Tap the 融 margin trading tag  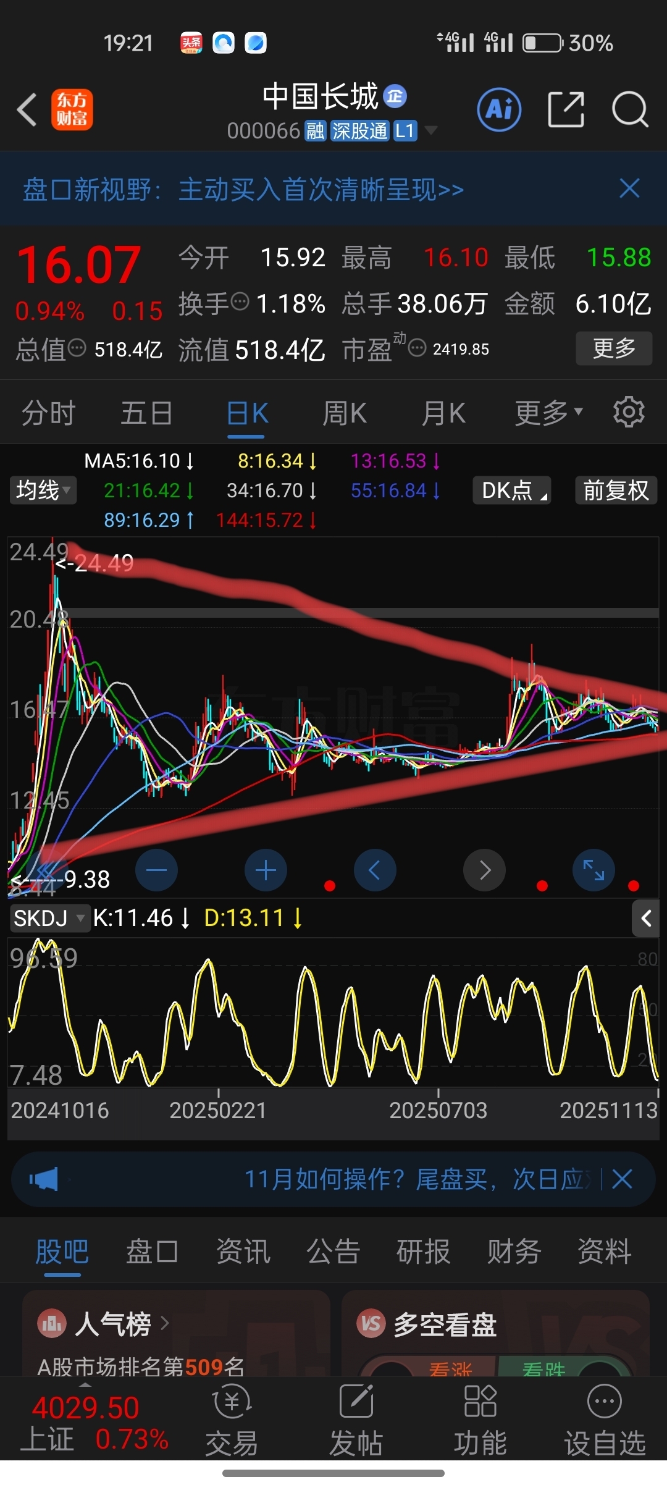coord(315,130)
